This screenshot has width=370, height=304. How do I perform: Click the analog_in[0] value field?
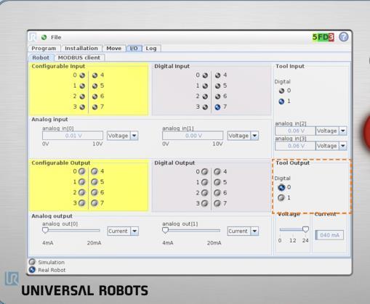73,136
